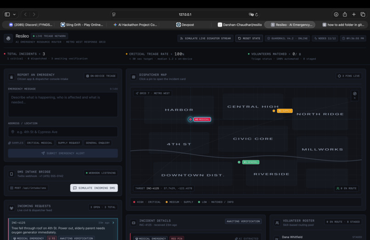Click Incoming Requests panel icon

tap(11, 208)
